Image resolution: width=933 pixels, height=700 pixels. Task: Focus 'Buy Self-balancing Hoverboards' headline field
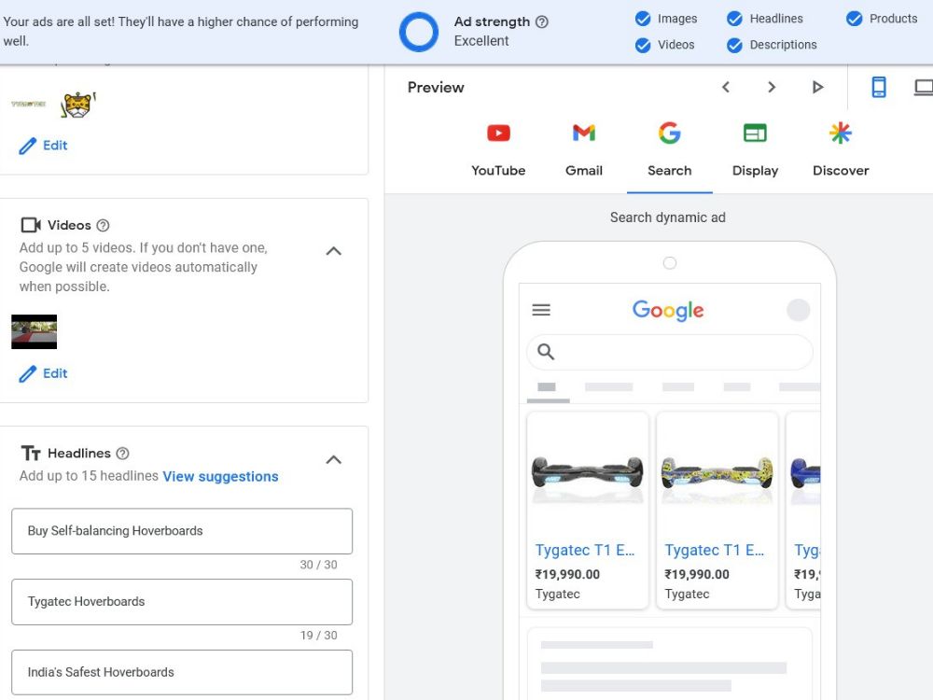pos(182,531)
